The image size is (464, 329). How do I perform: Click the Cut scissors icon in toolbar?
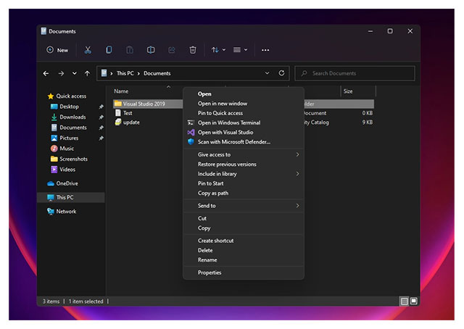pos(88,50)
